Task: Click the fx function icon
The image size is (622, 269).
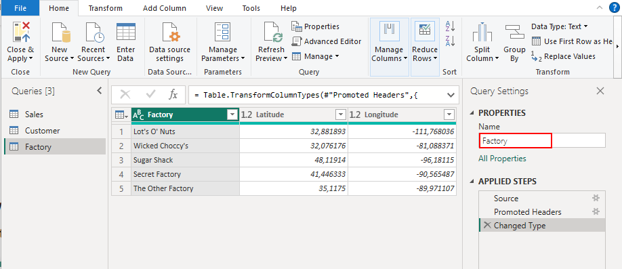Action: click(x=173, y=94)
